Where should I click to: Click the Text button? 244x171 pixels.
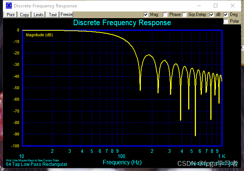point(52,15)
